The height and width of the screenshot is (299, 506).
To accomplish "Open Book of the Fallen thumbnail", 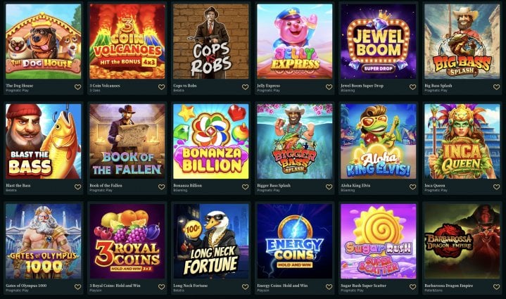I will [127, 141].
